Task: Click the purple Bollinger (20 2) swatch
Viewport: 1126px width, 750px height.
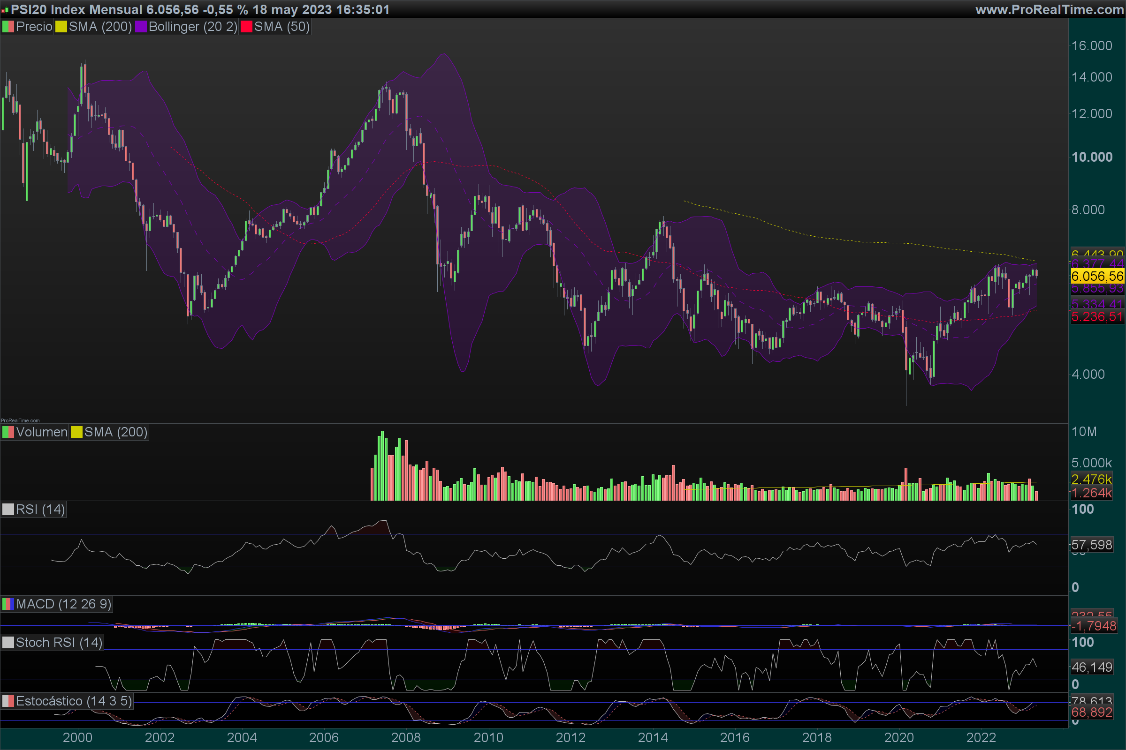Action: pos(141,27)
